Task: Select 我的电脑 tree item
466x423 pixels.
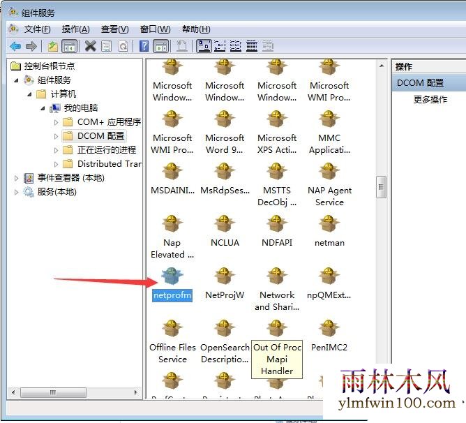Action: pos(80,108)
